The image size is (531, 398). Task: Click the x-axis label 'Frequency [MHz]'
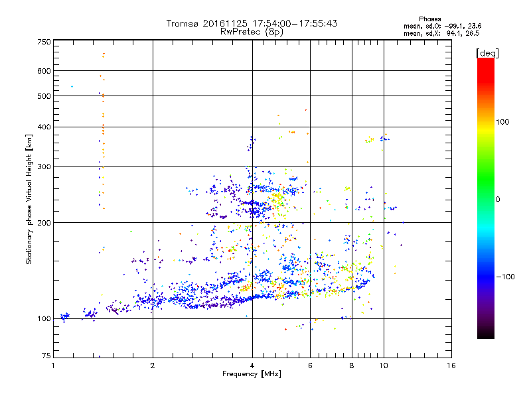(252, 374)
